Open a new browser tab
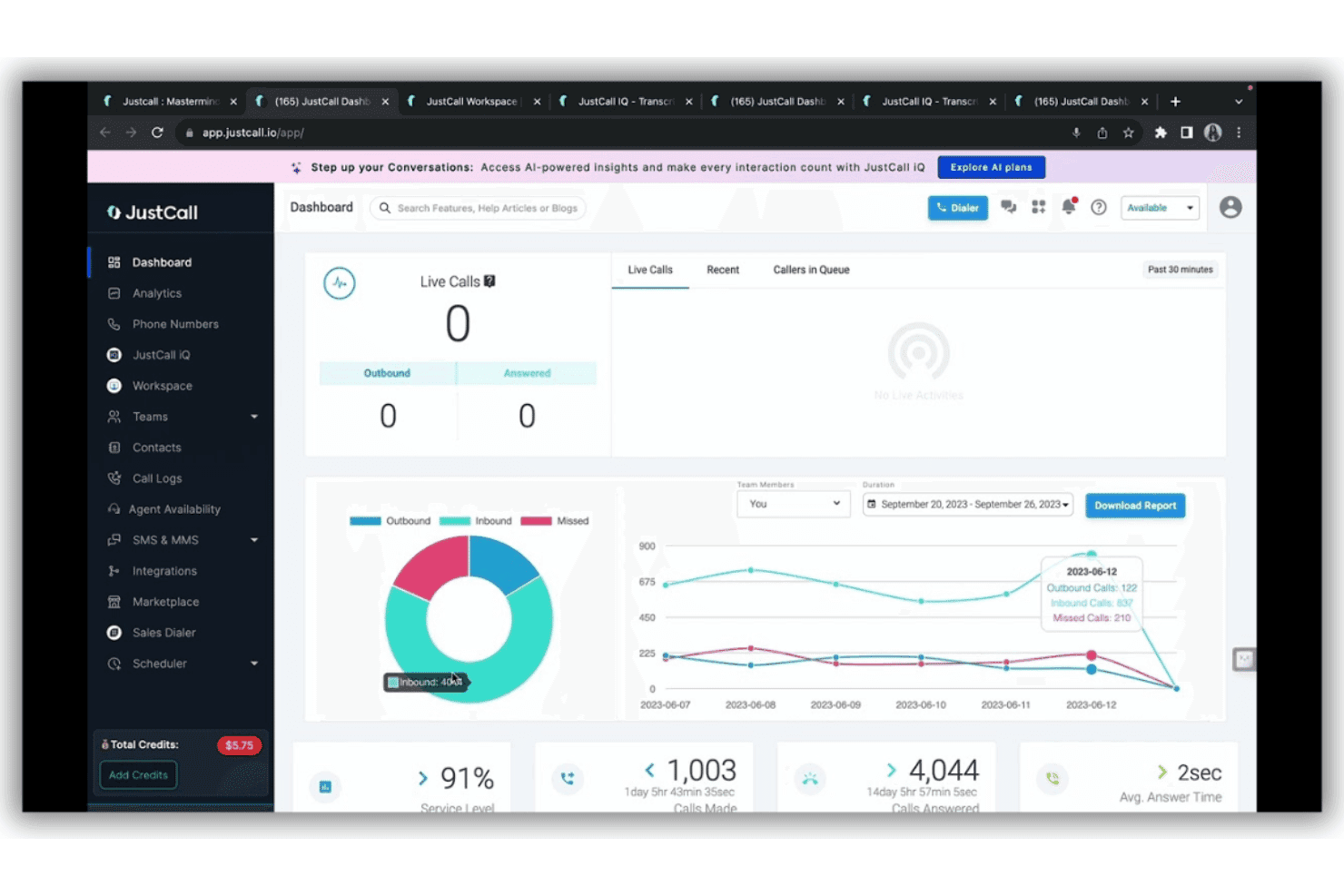 click(1175, 102)
